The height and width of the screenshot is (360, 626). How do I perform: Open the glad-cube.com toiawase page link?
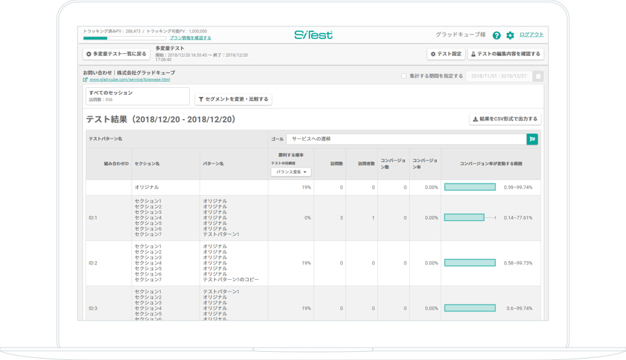(x=129, y=80)
